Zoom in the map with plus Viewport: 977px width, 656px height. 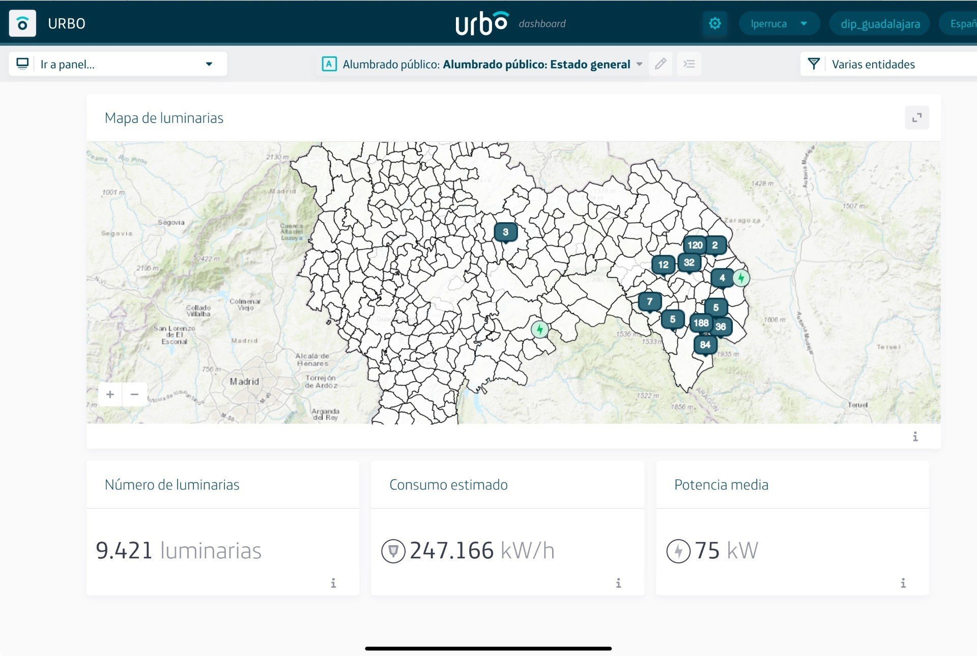(x=110, y=394)
